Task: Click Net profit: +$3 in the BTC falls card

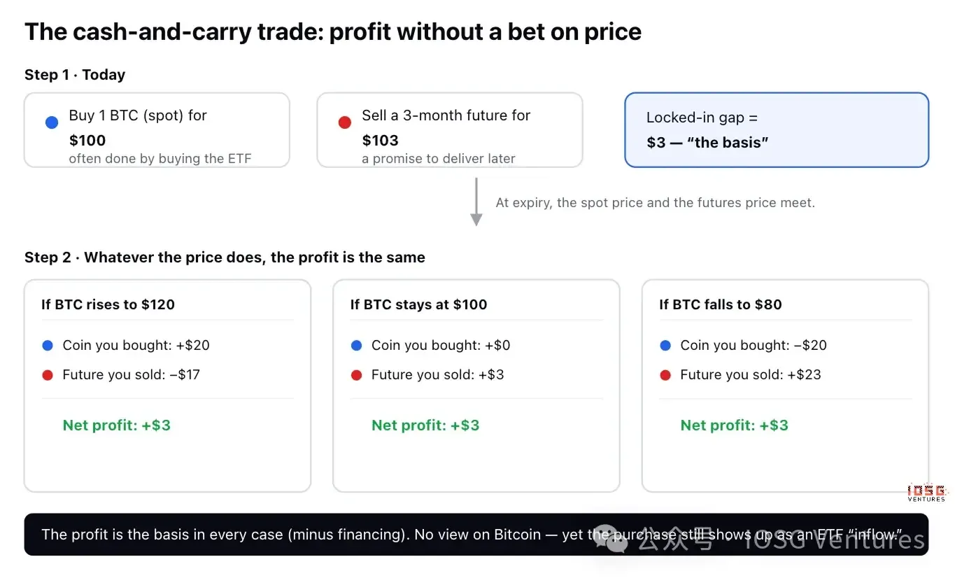Action: (x=735, y=425)
